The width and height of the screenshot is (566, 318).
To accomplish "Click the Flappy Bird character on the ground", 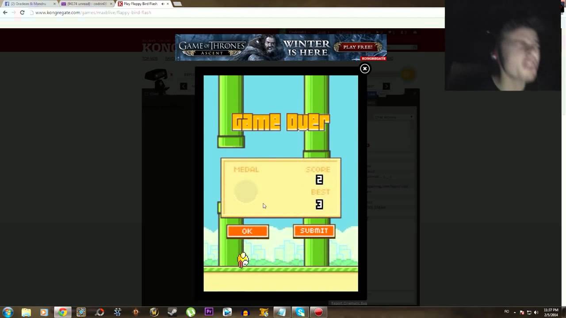I will pyautogui.click(x=243, y=260).
